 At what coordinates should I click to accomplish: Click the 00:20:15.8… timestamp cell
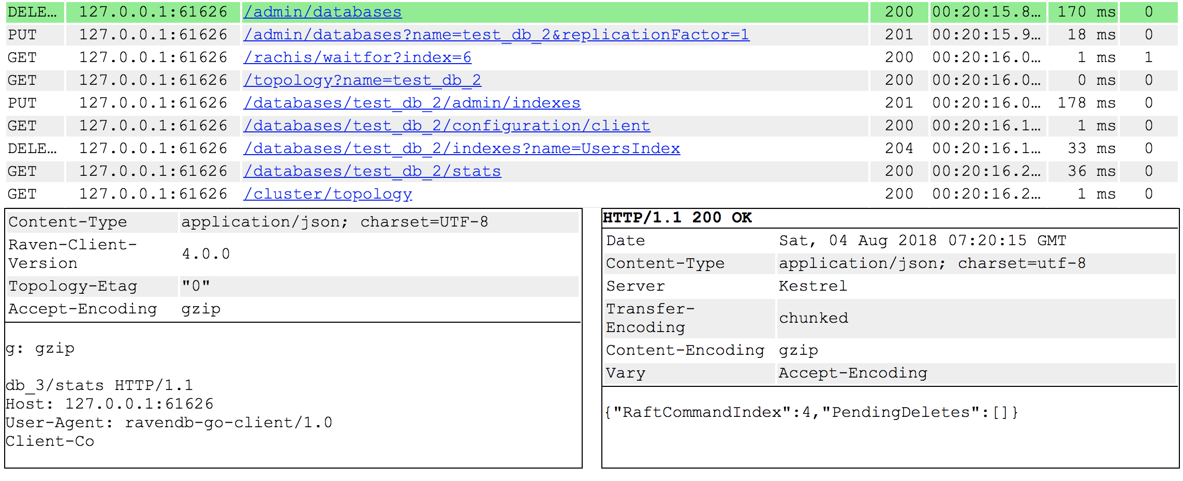pos(988,12)
